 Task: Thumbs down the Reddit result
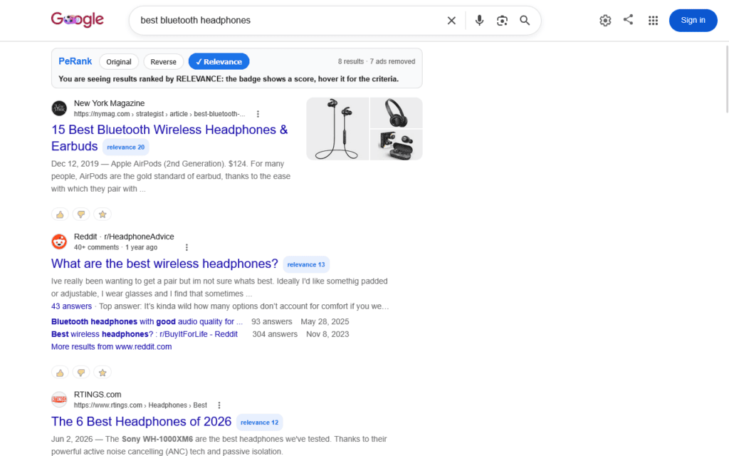click(81, 373)
